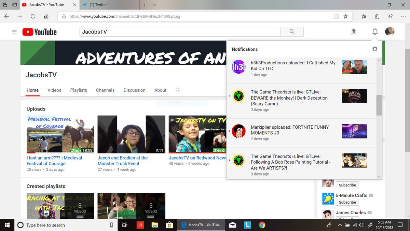This screenshot has height=231, width=410.
Task: Open the Action Center icon
Action: (400, 225)
